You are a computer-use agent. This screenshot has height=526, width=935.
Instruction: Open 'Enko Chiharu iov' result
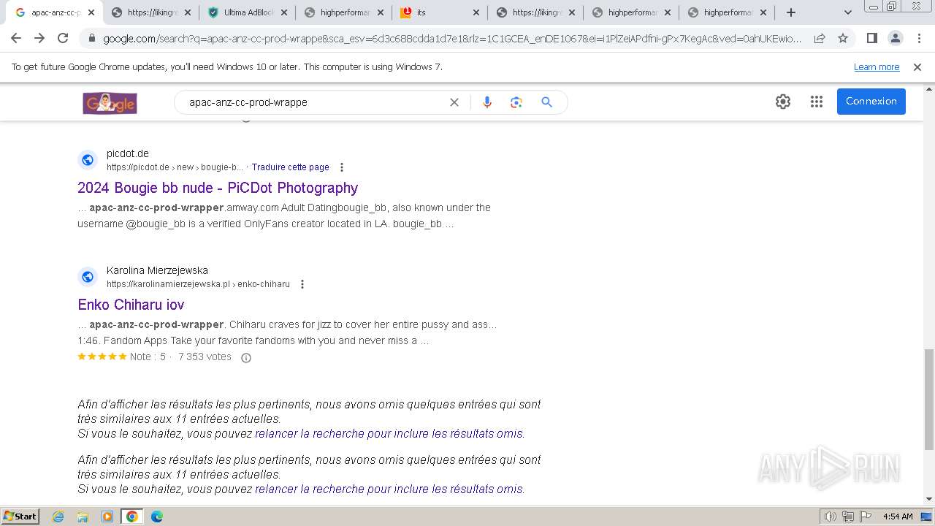point(131,305)
